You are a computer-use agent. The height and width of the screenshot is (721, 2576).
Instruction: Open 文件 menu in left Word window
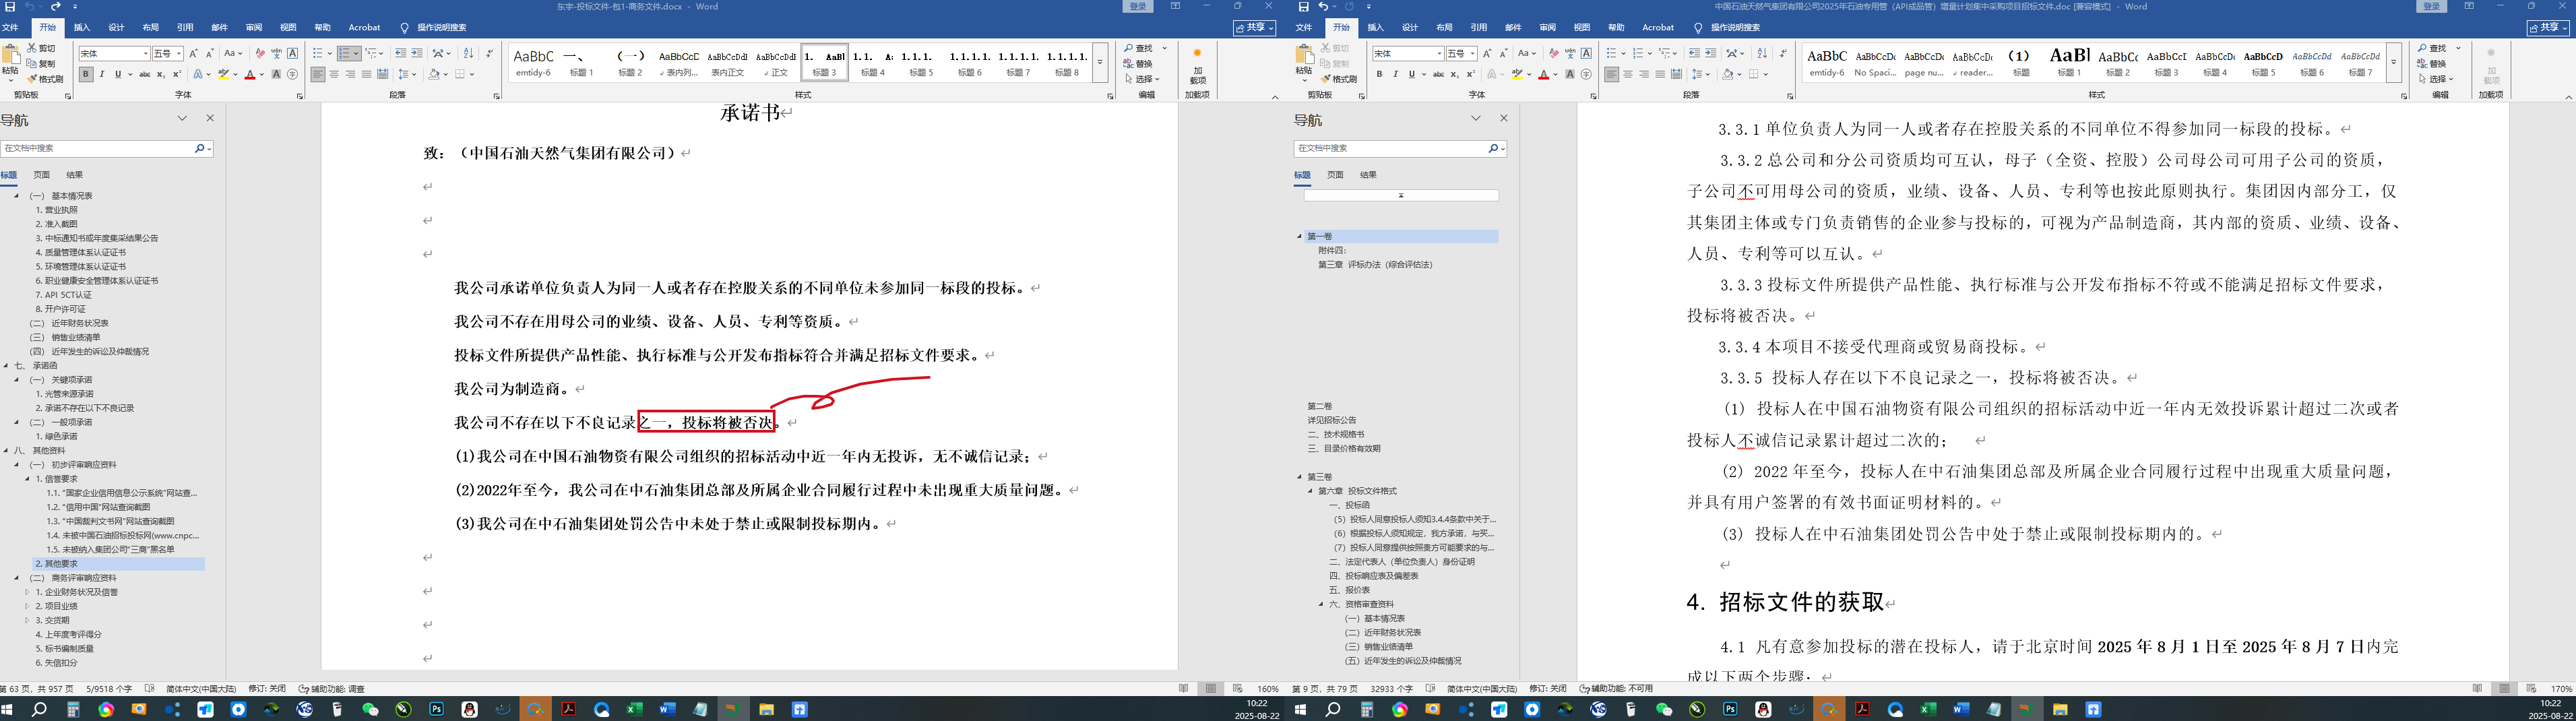(x=10, y=28)
